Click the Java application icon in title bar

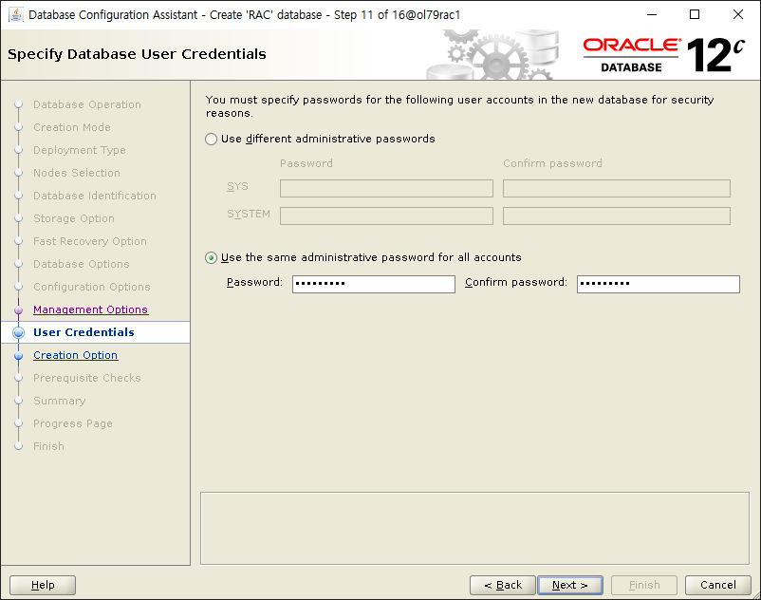point(15,14)
